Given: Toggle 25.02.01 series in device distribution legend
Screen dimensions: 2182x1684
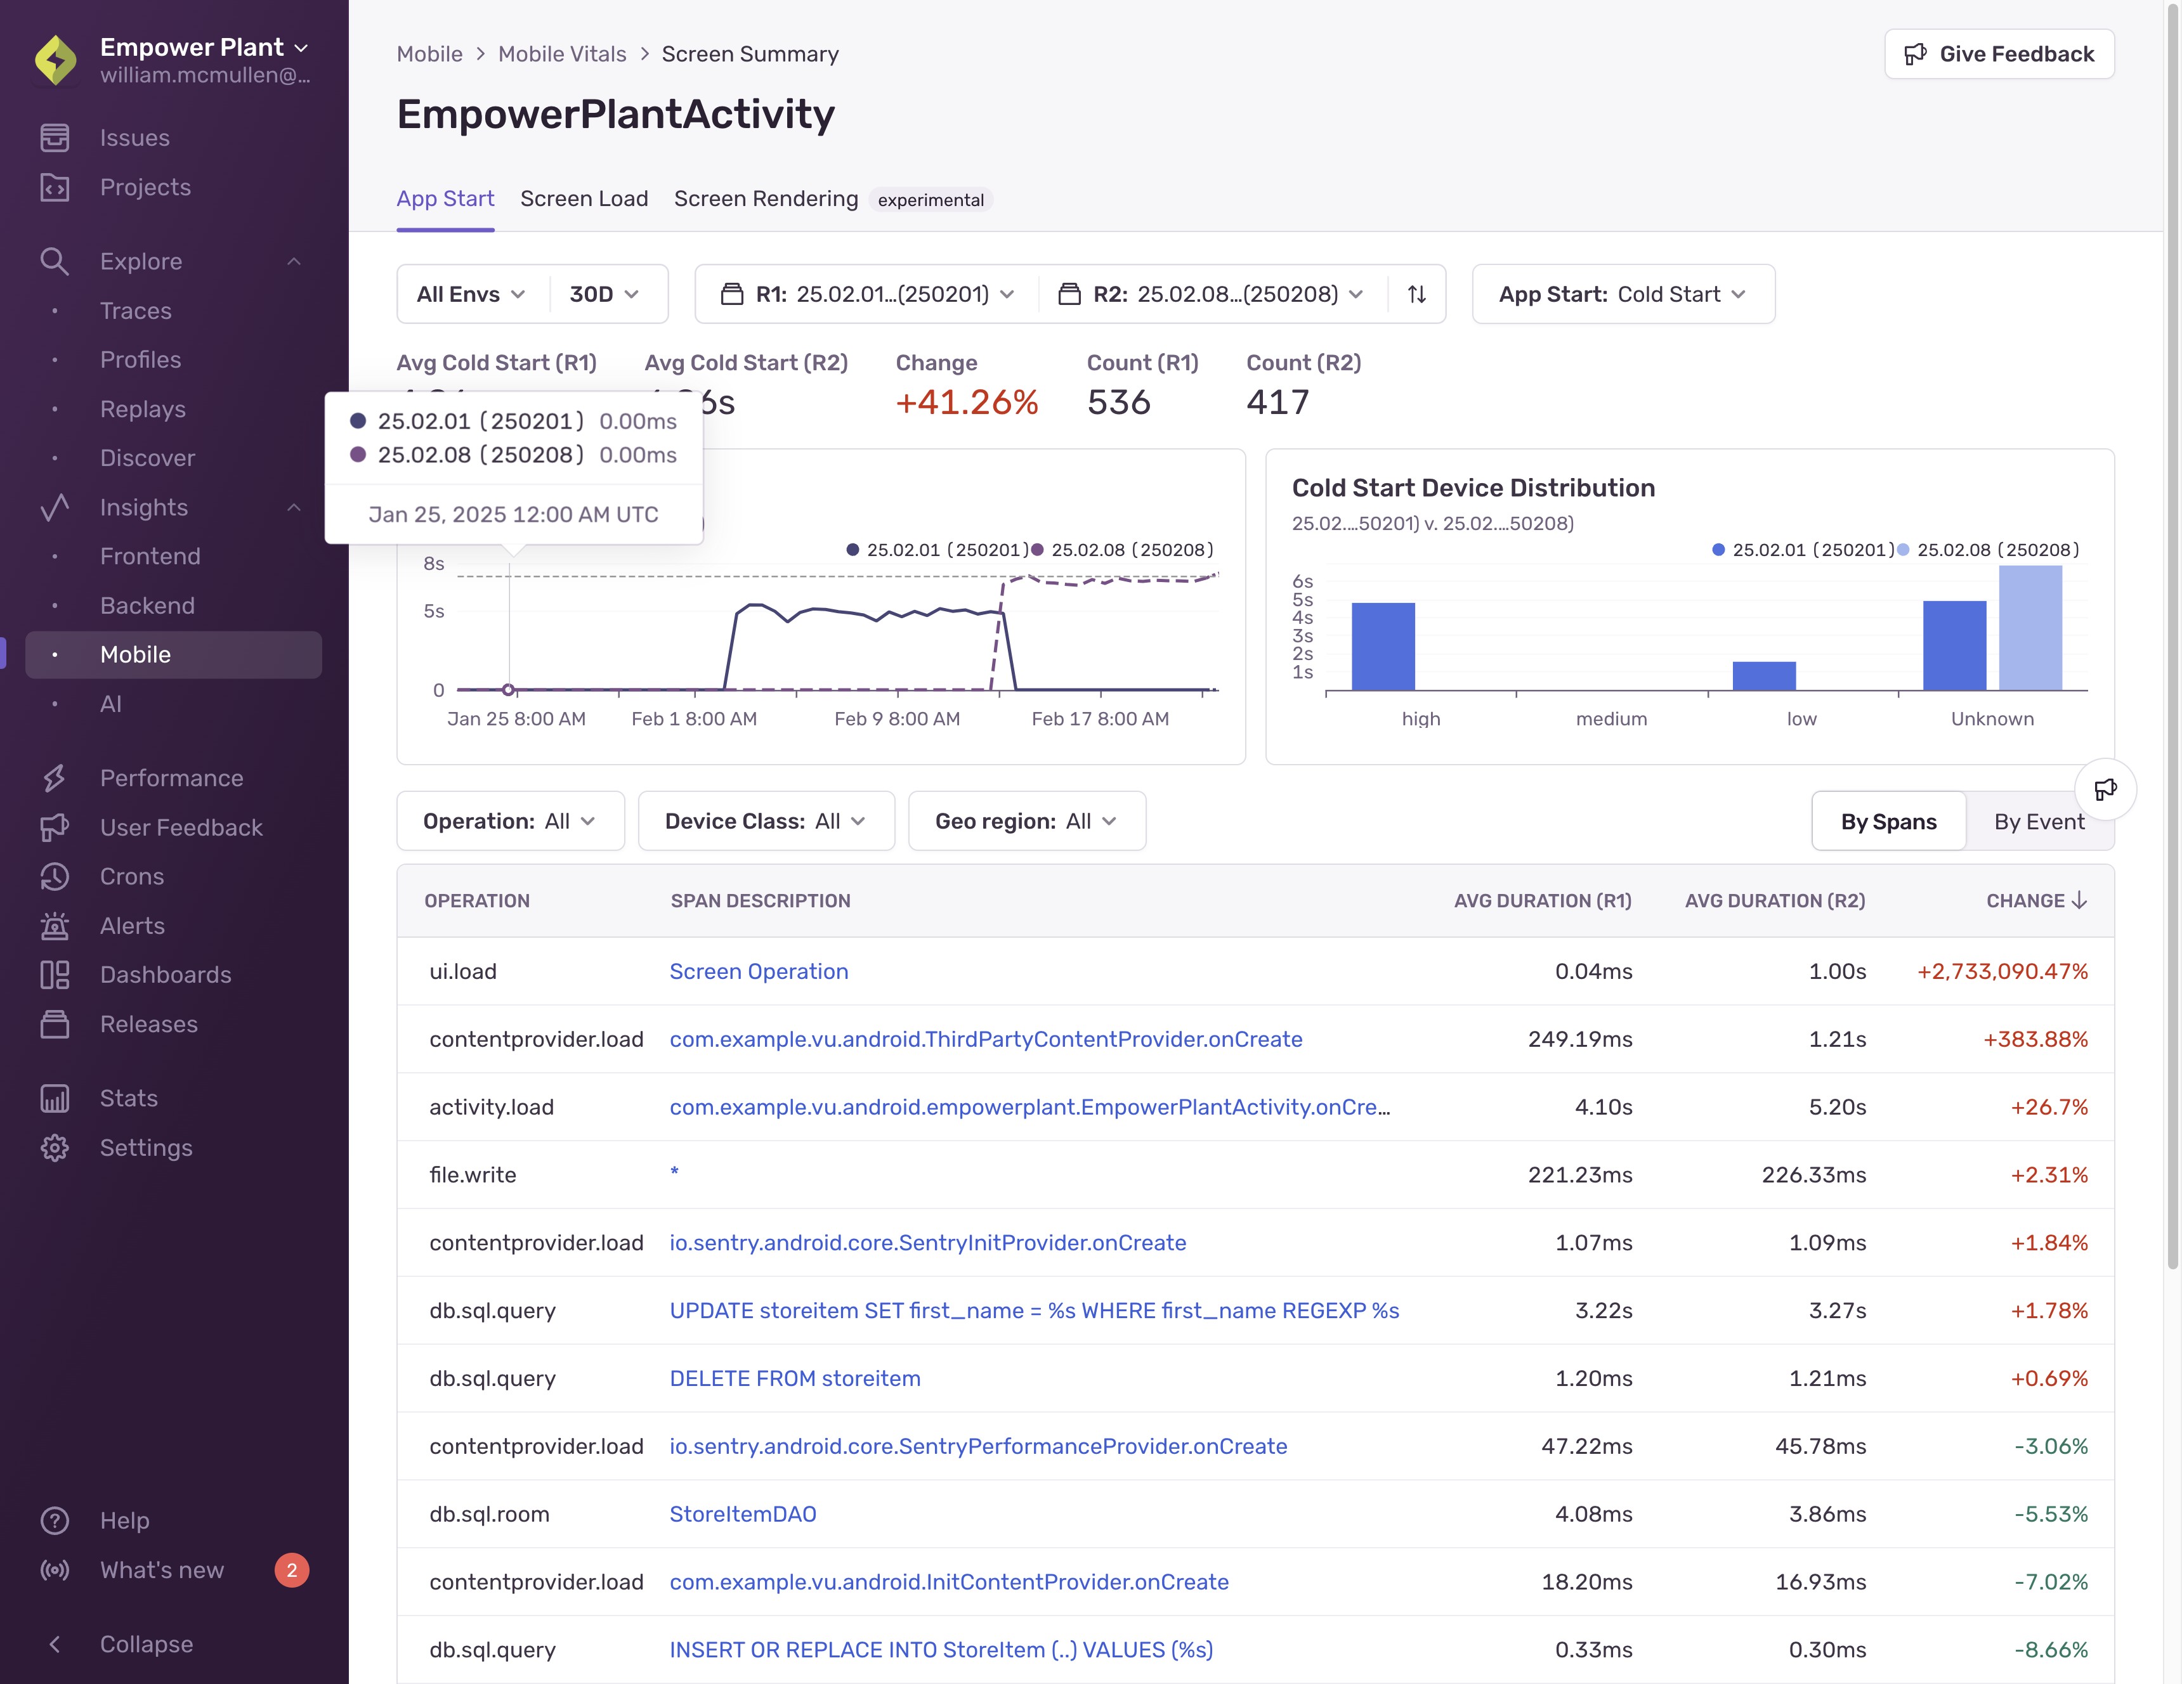Looking at the screenshot, I should pos(1802,549).
